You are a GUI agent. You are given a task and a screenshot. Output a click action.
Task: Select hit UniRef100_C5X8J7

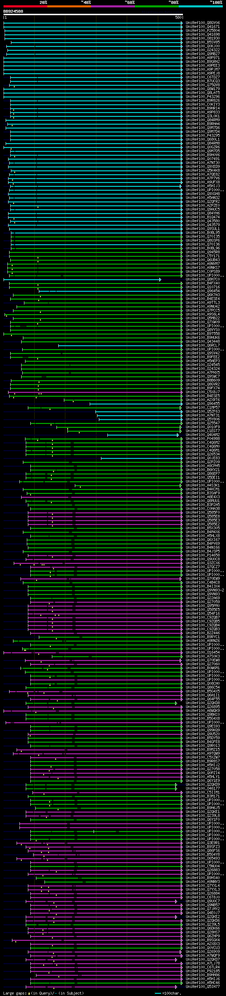[x=202, y=392]
